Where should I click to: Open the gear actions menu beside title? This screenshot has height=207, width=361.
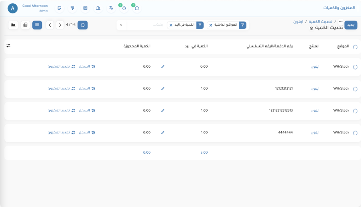[x=311, y=28]
